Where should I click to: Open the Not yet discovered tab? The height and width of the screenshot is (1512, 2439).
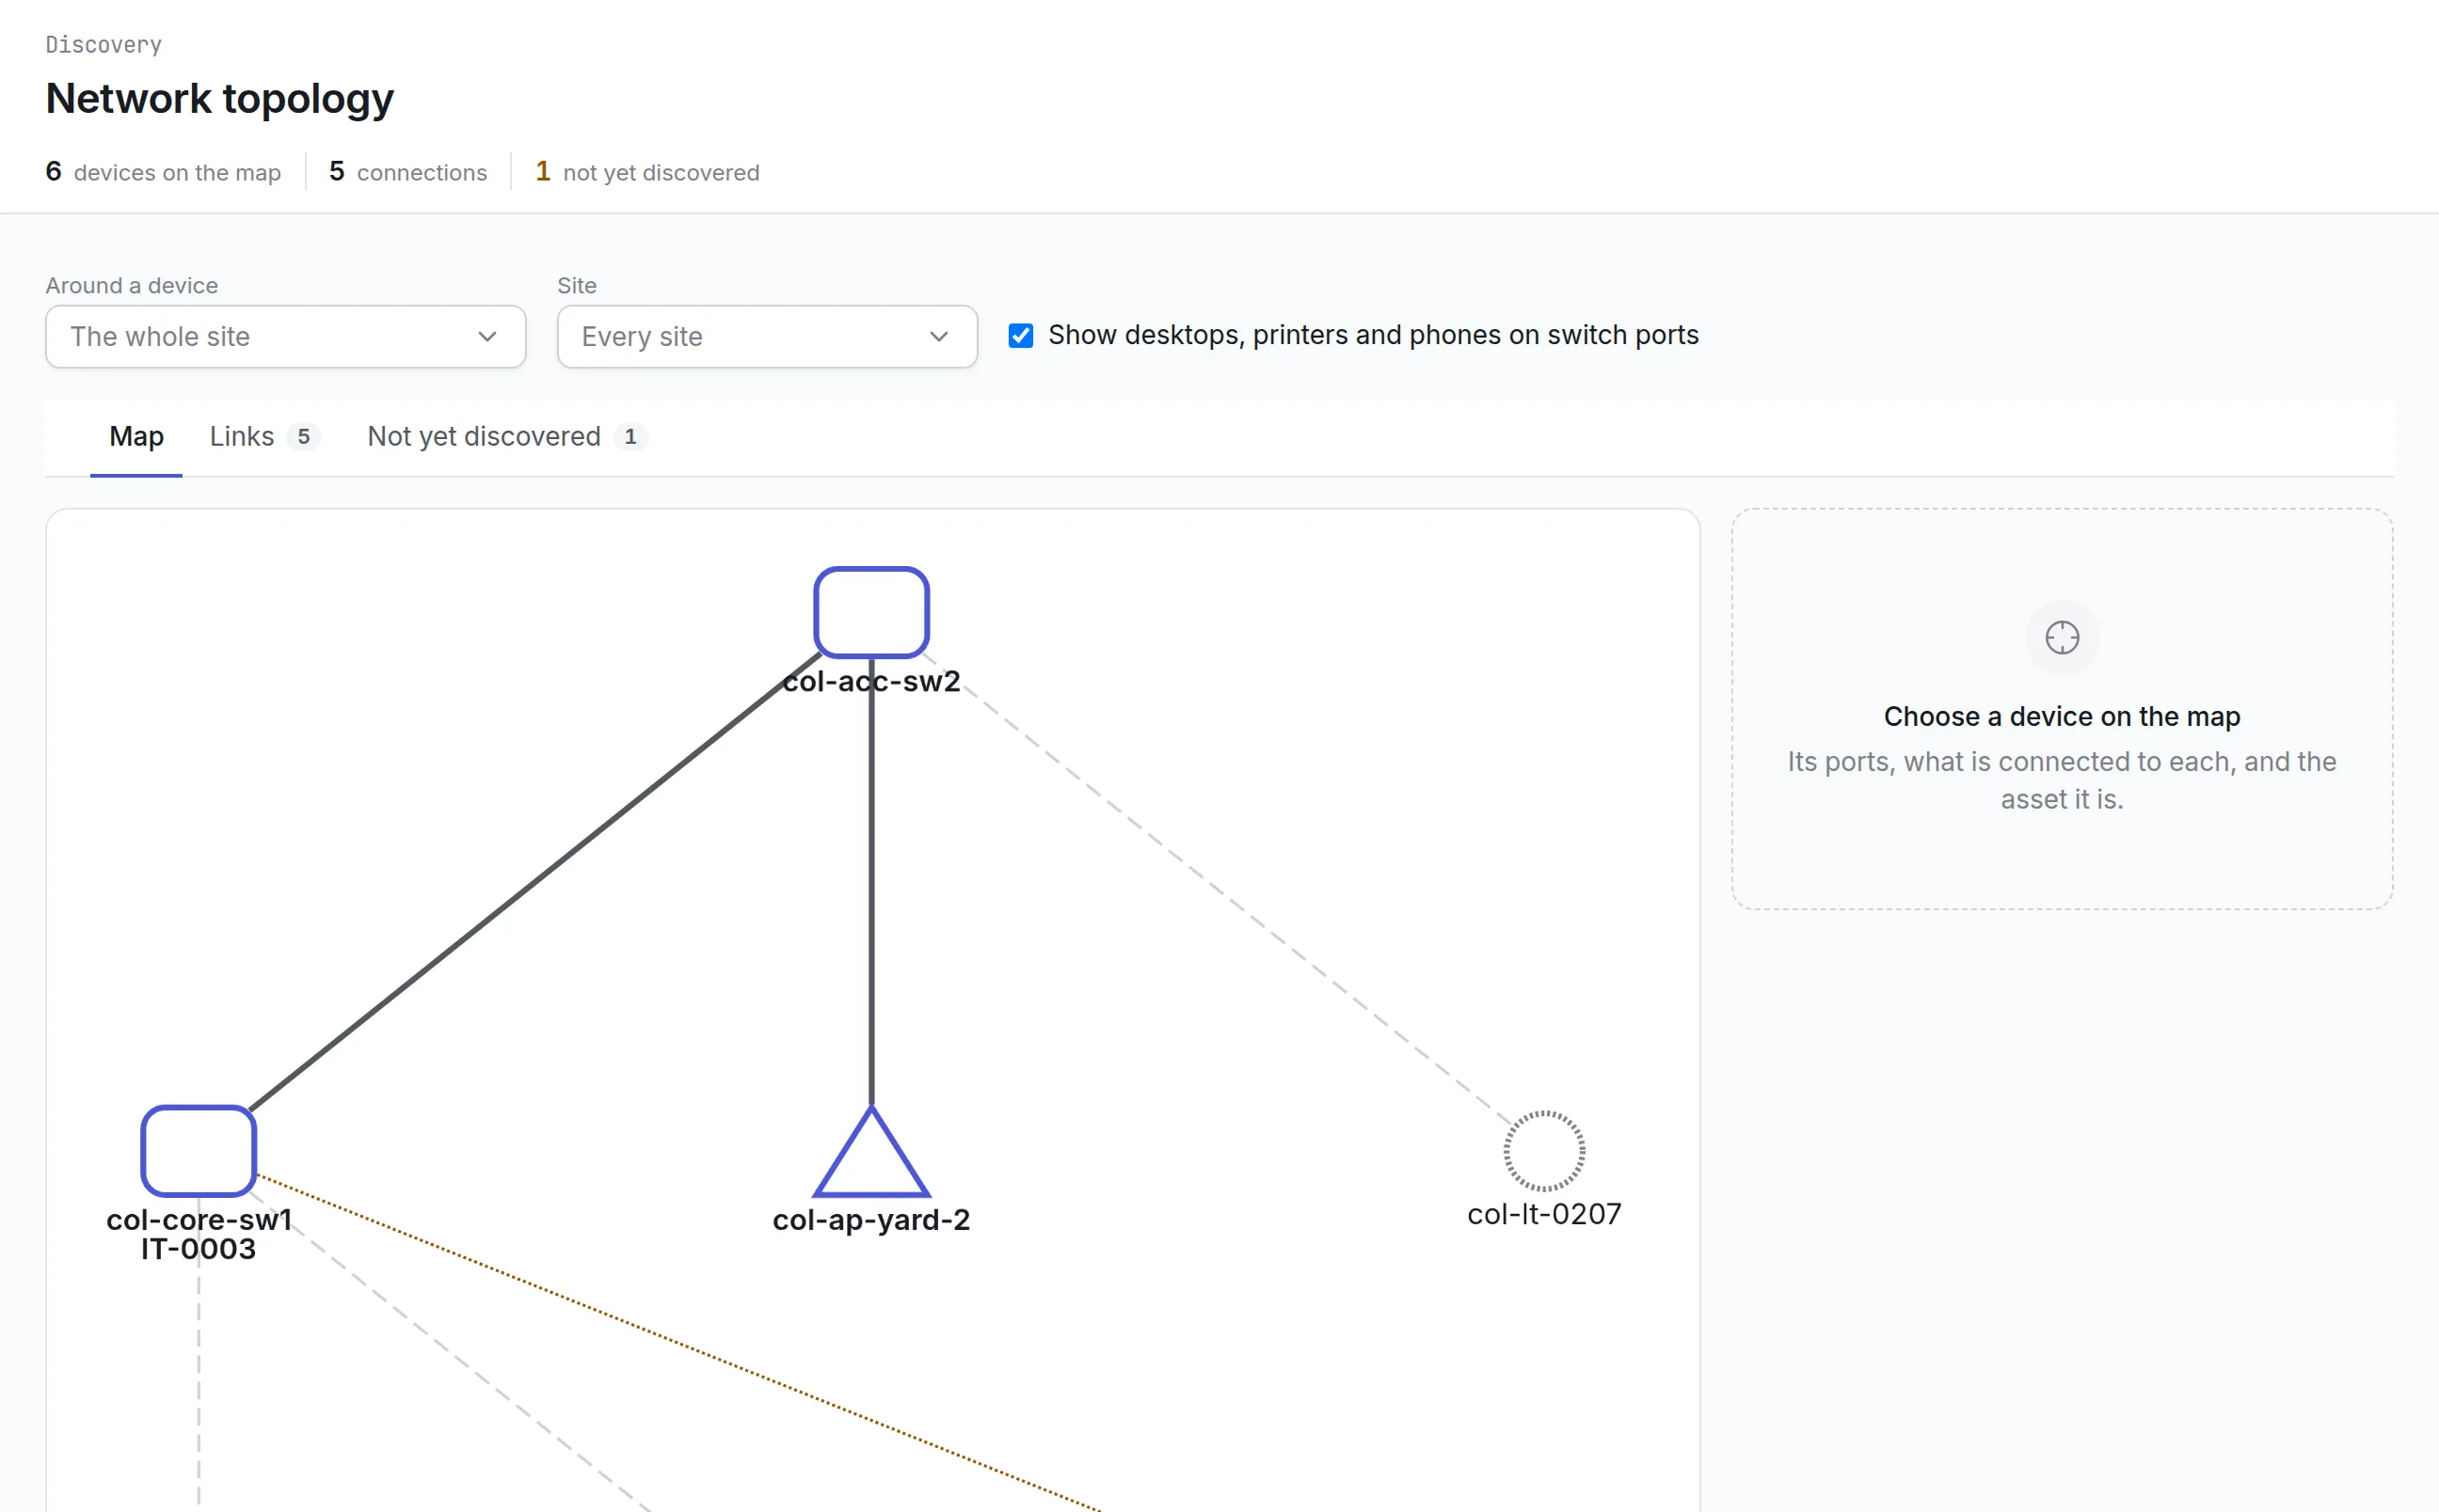[507, 436]
